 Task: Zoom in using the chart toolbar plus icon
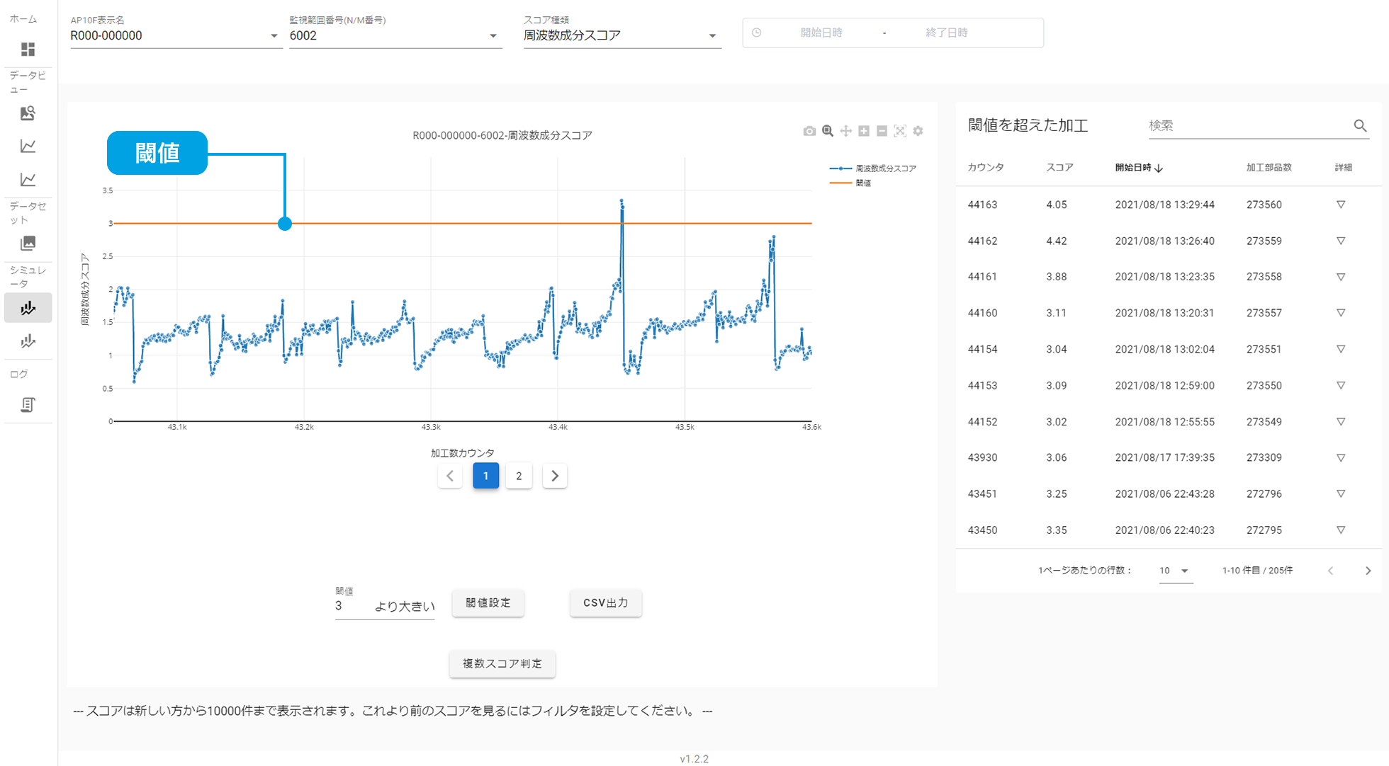864,131
